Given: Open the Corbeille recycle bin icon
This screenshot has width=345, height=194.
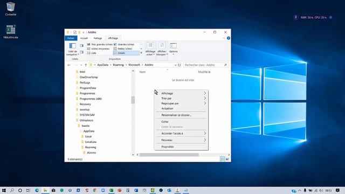Looking at the screenshot, I should [x=11, y=9].
